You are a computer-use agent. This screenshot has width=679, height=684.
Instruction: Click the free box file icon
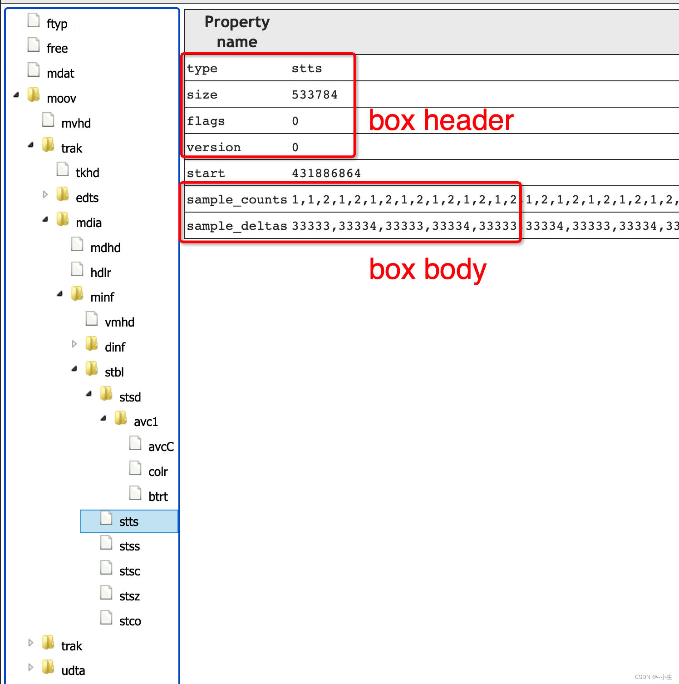tap(34, 45)
